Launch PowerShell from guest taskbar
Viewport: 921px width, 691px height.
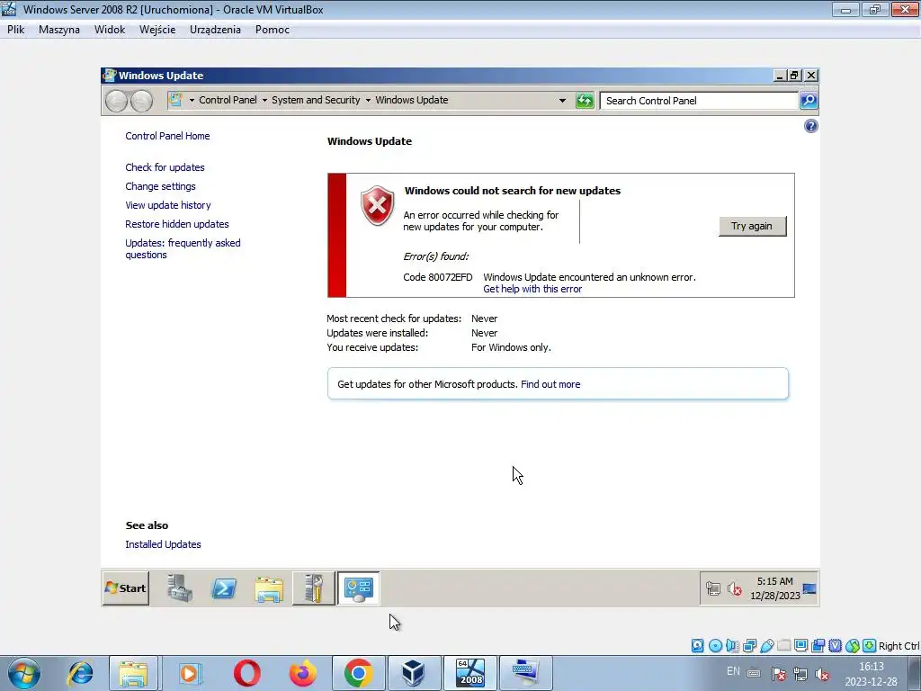coord(224,588)
